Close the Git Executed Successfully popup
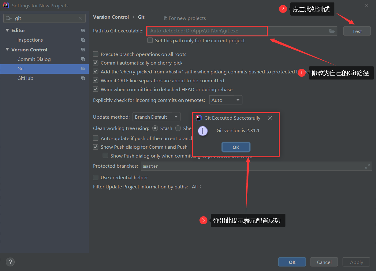376x271 pixels. (x=270, y=118)
